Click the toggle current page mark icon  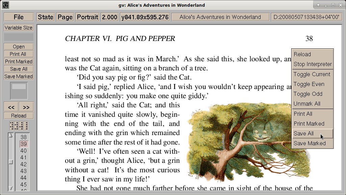pos(21,126)
